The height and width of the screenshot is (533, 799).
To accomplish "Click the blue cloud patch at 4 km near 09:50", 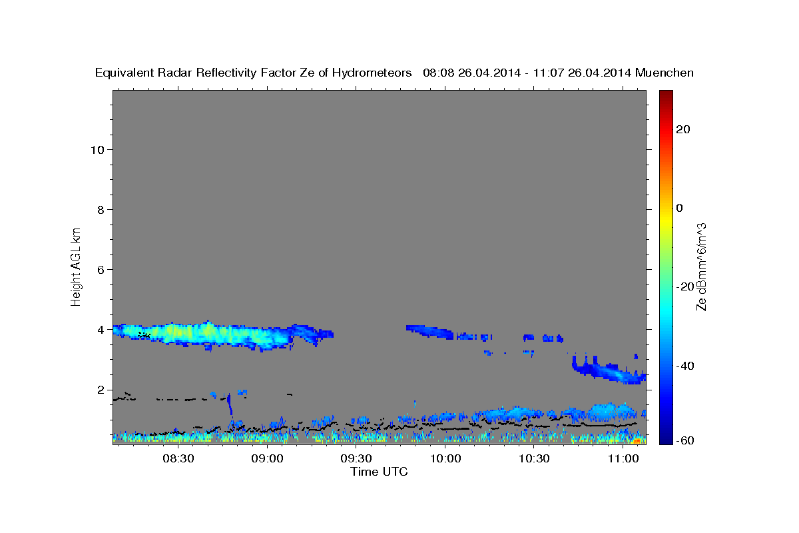I will point(429,330).
